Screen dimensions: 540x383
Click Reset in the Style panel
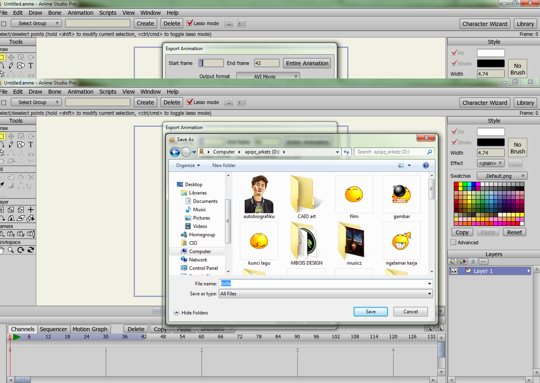coord(515,232)
